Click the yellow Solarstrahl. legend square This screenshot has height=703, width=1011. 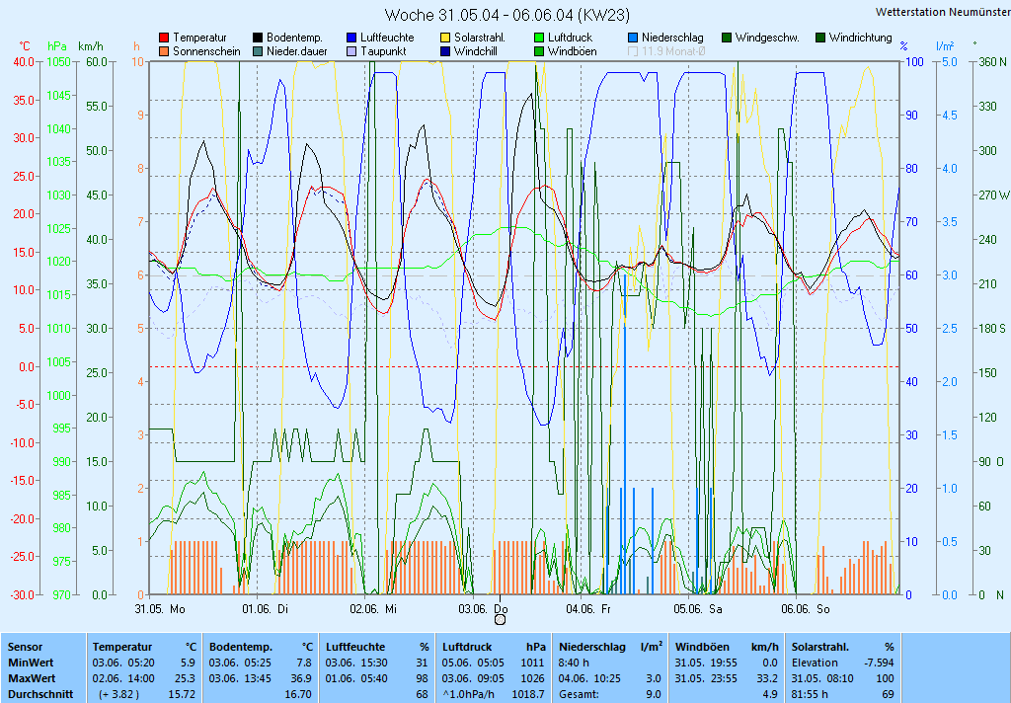(446, 38)
